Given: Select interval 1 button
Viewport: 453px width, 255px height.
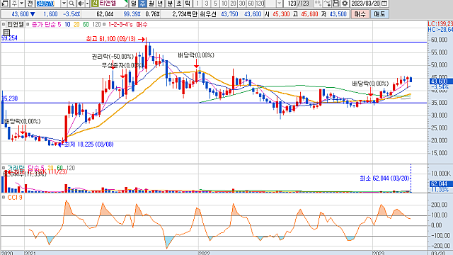Looking at the screenshot, I should coord(197,4).
